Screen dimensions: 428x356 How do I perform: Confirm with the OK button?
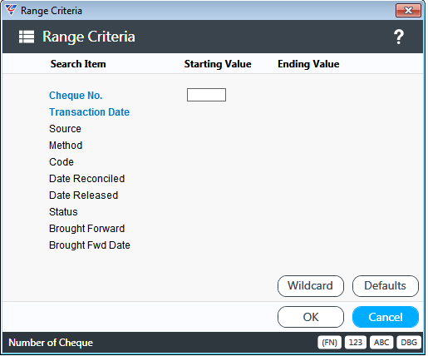[311, 317]
